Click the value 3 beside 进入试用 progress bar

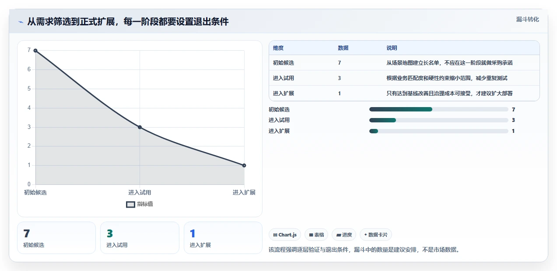(x=513, y=120)
